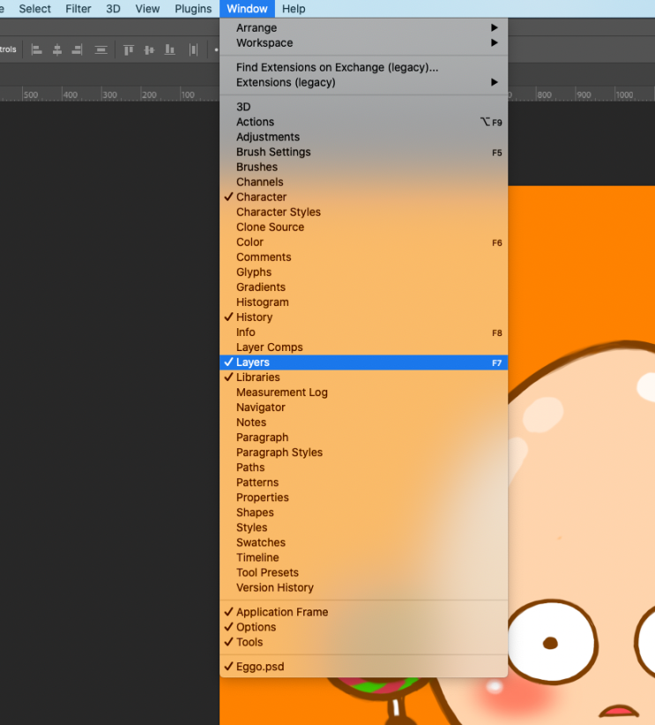Open the Version History panel
The height and width of the screenshot is (725, 655).
tap(363, 587)
